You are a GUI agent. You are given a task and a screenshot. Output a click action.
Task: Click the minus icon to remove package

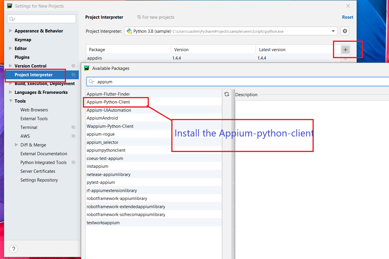tap(346, 59)
